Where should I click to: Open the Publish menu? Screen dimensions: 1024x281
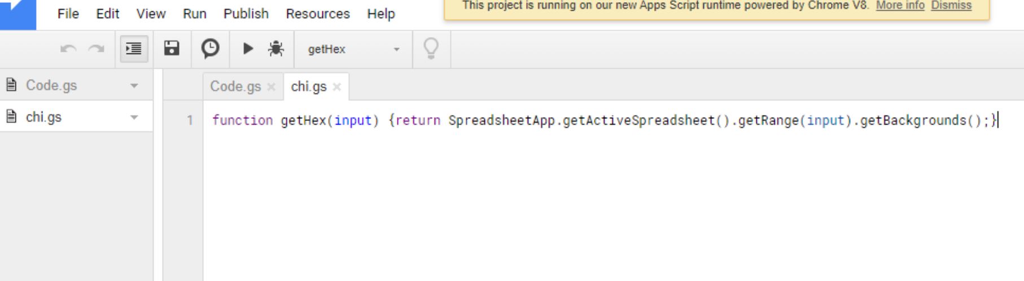[246, 14]
